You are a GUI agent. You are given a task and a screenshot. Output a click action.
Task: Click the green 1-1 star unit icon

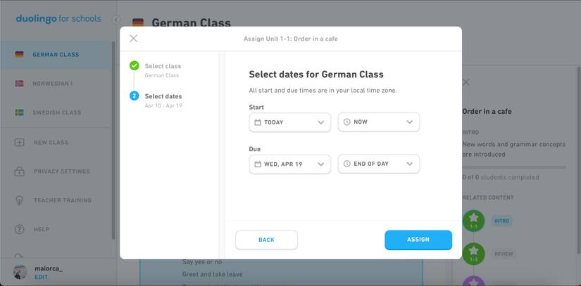(x=473, y=221)
